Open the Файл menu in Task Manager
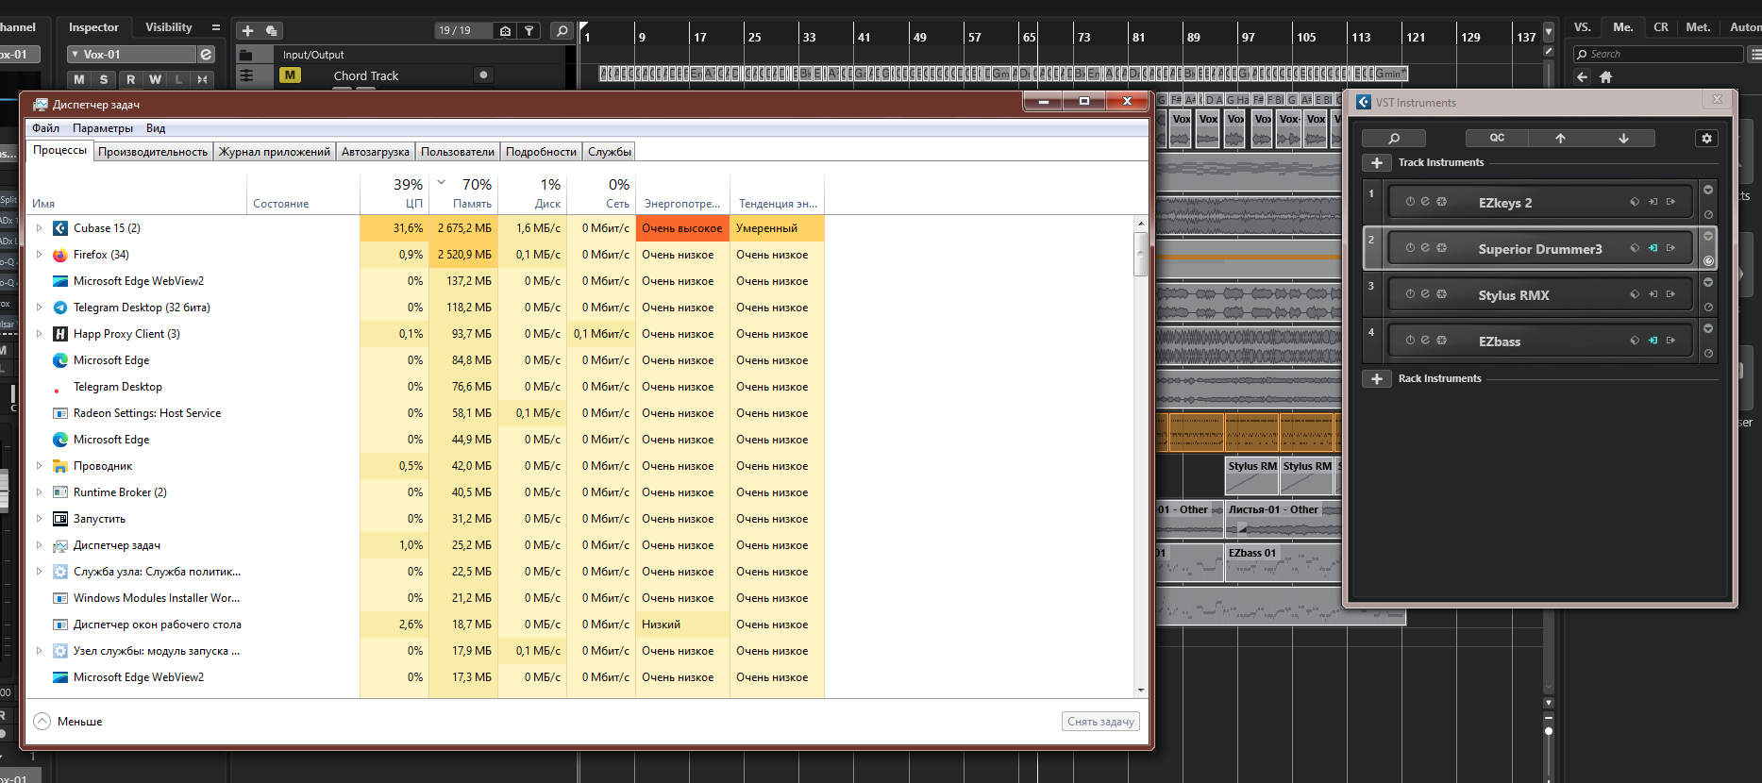 click(x=45, y=128)
